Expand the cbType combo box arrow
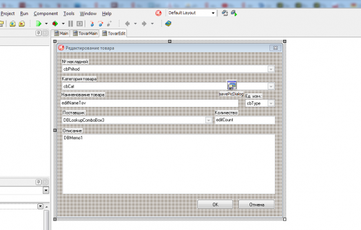Image resolution: width=361 pixels, height=230 pixels. (x=271, y=103)
